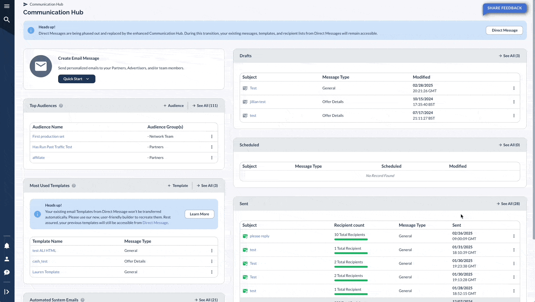
Task: Click the Template Name column header
Action: pyautogui.click(x=47, y=241)
